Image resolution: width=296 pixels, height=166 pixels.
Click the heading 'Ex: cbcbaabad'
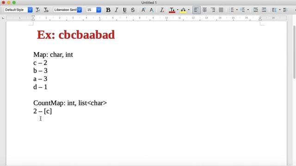click(x=76, y=35)
